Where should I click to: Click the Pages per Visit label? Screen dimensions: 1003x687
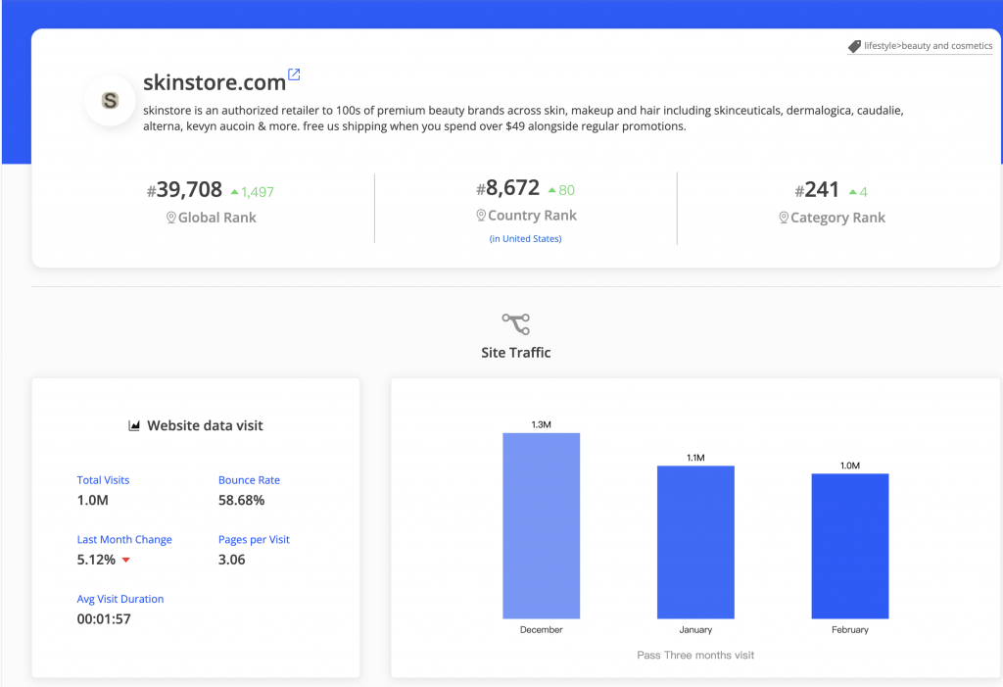point(254,540)
